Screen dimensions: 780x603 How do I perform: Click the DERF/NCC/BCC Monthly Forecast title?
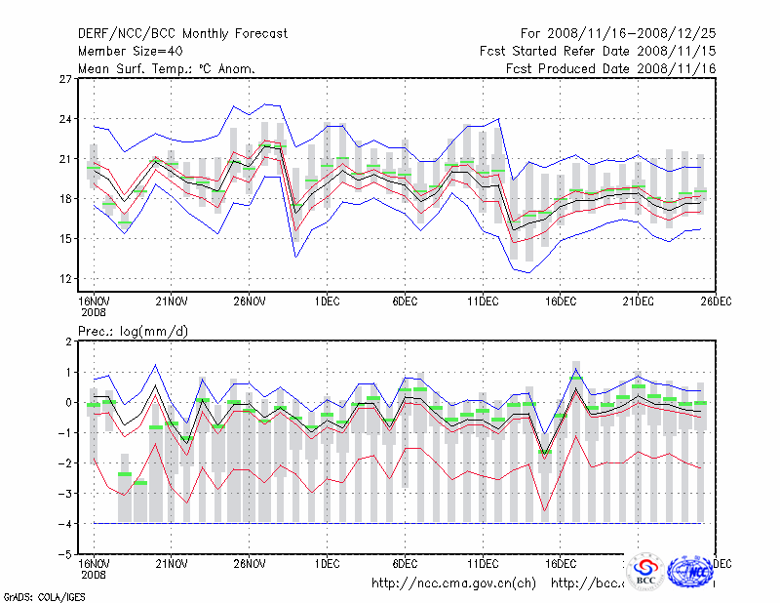(182, 34)
